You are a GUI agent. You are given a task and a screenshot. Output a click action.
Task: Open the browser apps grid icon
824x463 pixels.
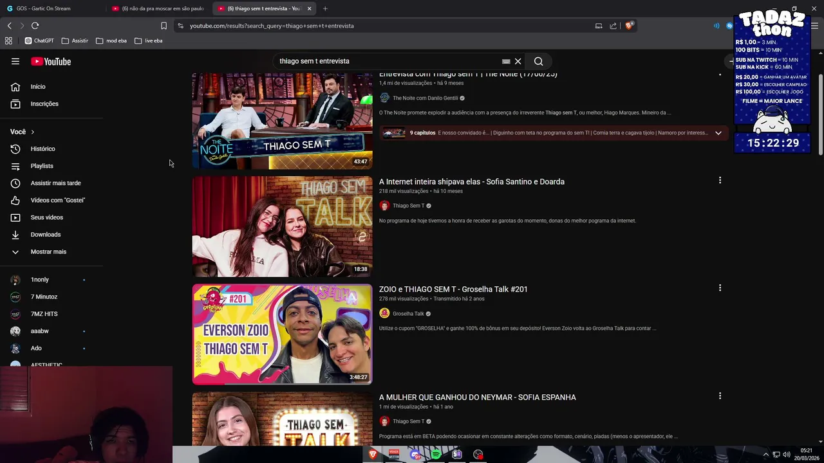coord(8,41)
